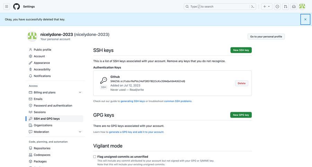Screen dimensions: 312x167
Task: Click the Moderation report icon
Action: tap(31, 132)
